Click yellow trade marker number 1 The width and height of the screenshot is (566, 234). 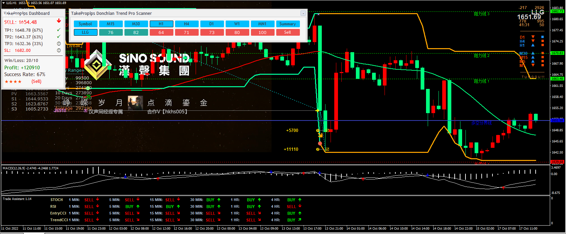pos(318,130)
